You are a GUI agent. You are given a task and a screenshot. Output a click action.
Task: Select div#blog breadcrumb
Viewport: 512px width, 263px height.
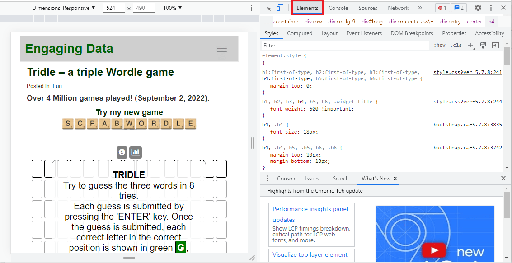[x=372, y=22]
